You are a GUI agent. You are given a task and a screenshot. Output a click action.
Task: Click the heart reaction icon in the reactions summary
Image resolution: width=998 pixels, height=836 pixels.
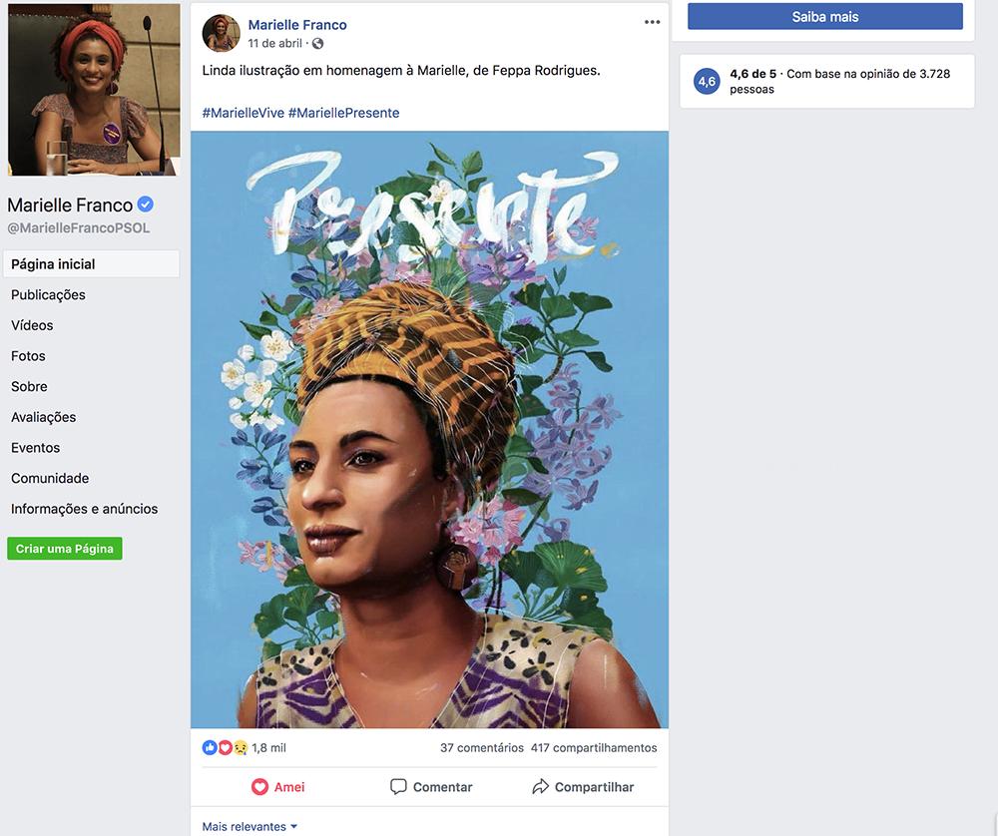[225, 747]
